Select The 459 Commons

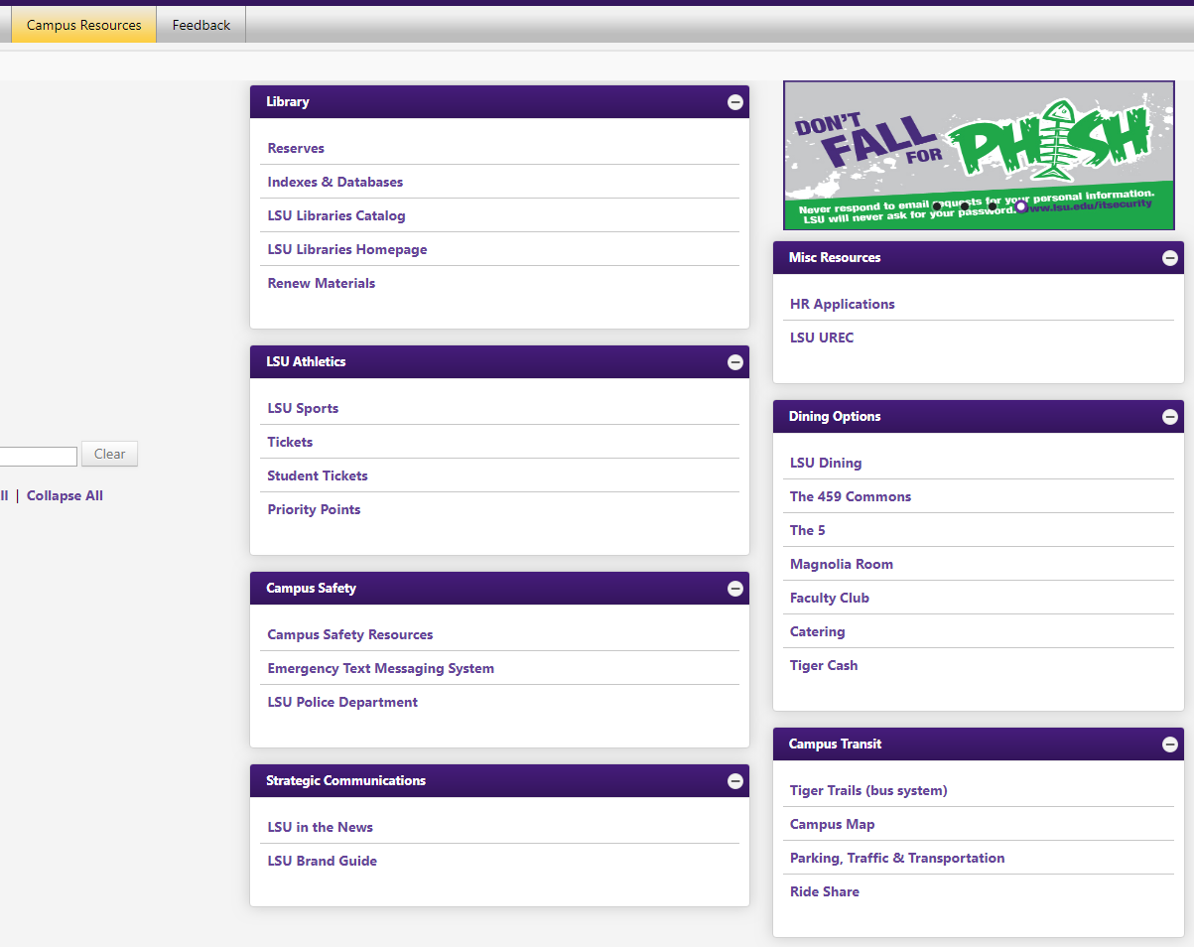[x=851, y=496]
